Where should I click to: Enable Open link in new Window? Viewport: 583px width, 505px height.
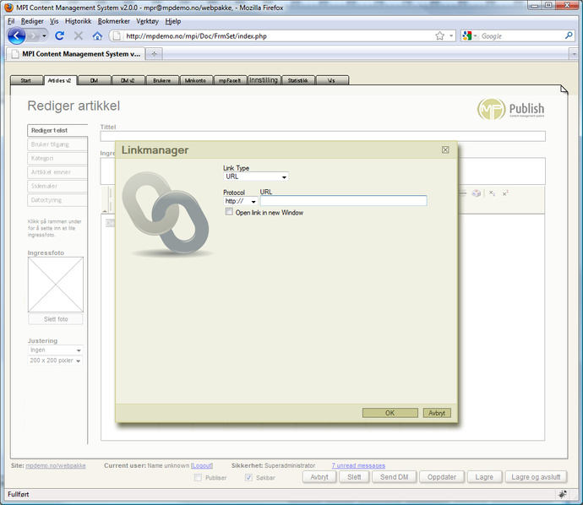tap(229, 213)
